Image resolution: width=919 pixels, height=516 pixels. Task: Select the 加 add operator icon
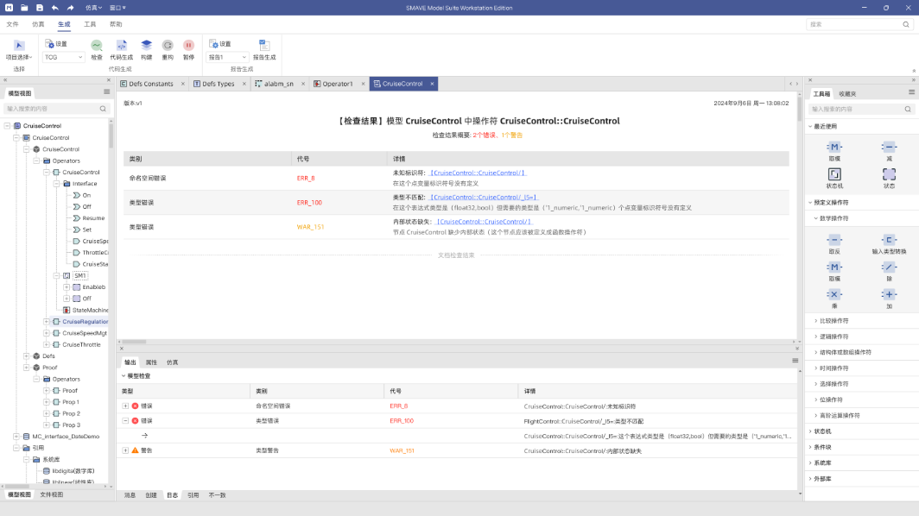(x=889, y=294)
